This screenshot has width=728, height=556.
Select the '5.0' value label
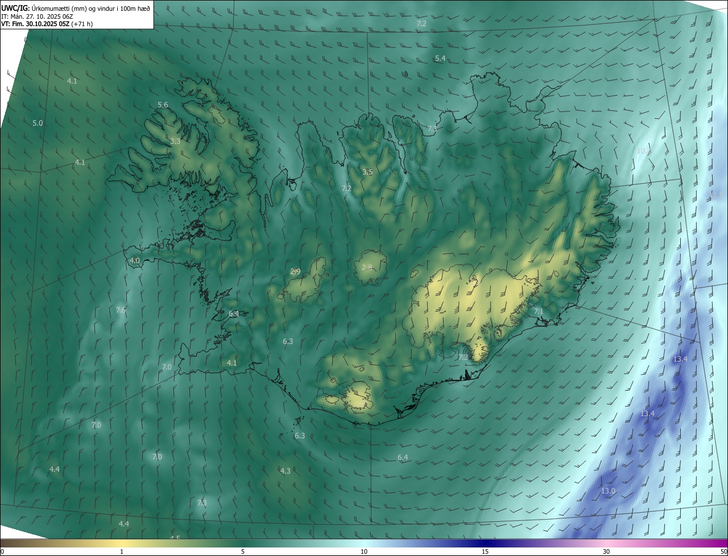(38, 123)
